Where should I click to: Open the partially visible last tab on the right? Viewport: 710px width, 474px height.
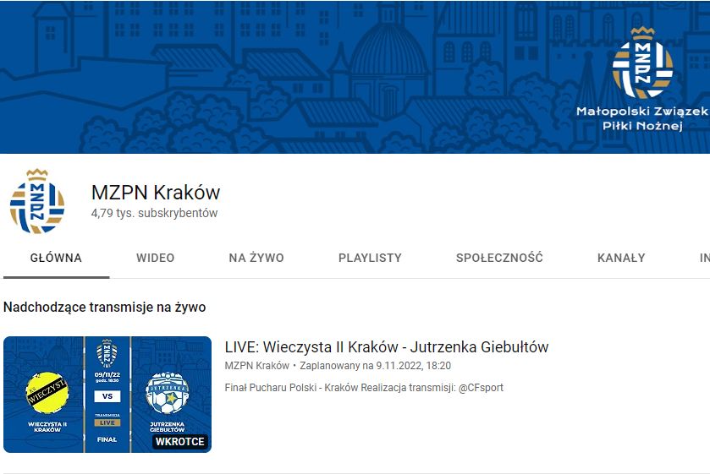[703, 259]
